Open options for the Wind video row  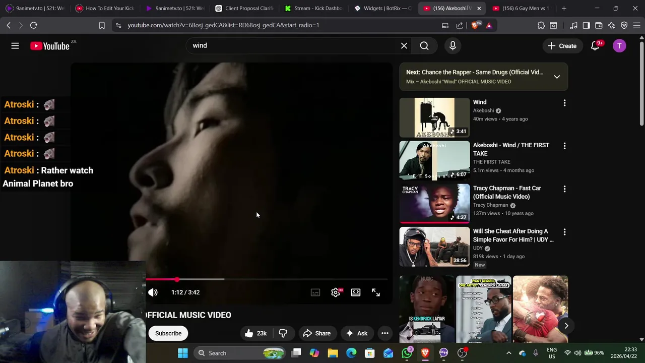[x=564, y=103]
